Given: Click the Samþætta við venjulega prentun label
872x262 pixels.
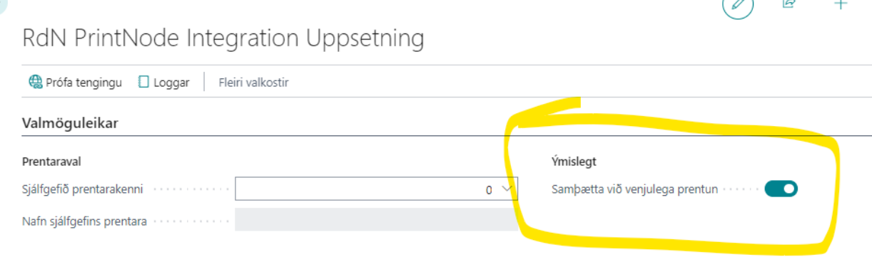Looking at the screenshot, I should [x=635, y=189].
